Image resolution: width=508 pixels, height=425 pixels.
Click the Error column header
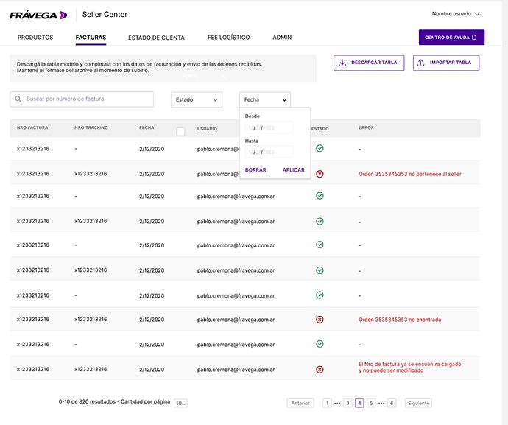click(x=366, y=127)
